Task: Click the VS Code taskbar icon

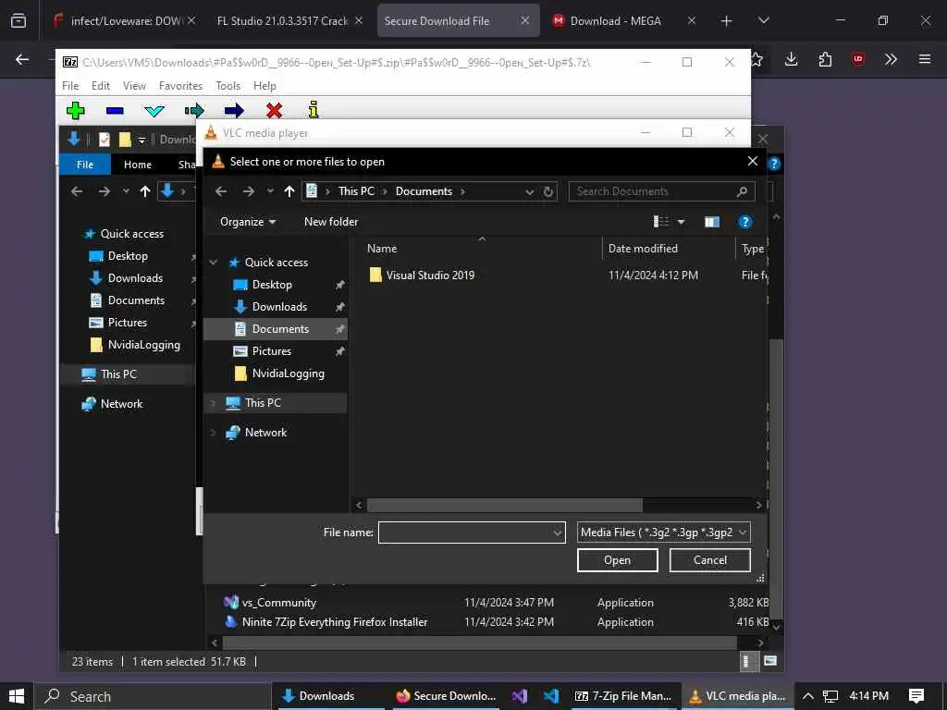Action: [551, 696]
